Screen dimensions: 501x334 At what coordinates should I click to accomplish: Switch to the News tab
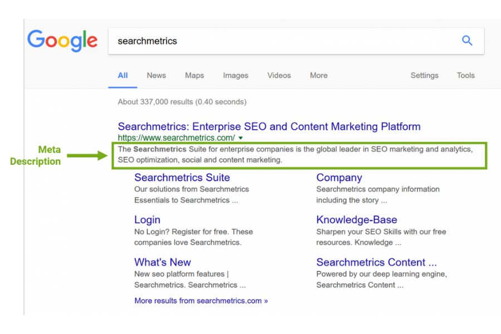pos(156,76)
